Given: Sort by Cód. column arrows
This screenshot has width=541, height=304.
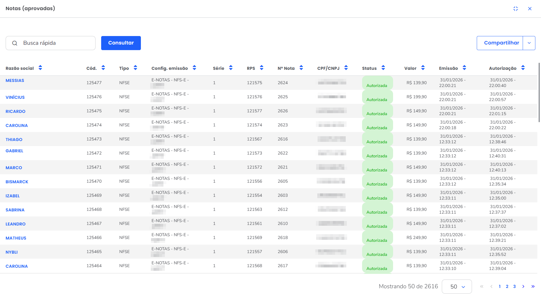Looking at the screenshot, I should (103, 68).
